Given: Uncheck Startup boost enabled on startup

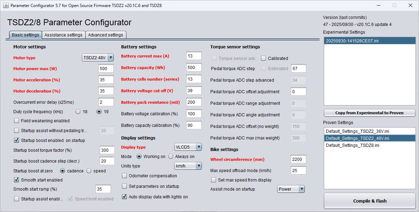Looking at the screenshot, I should [16, 140].
